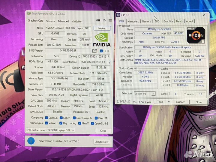The image size is (216, 162).
Task: Click the Package value Socket FP6
Action: 159,37
